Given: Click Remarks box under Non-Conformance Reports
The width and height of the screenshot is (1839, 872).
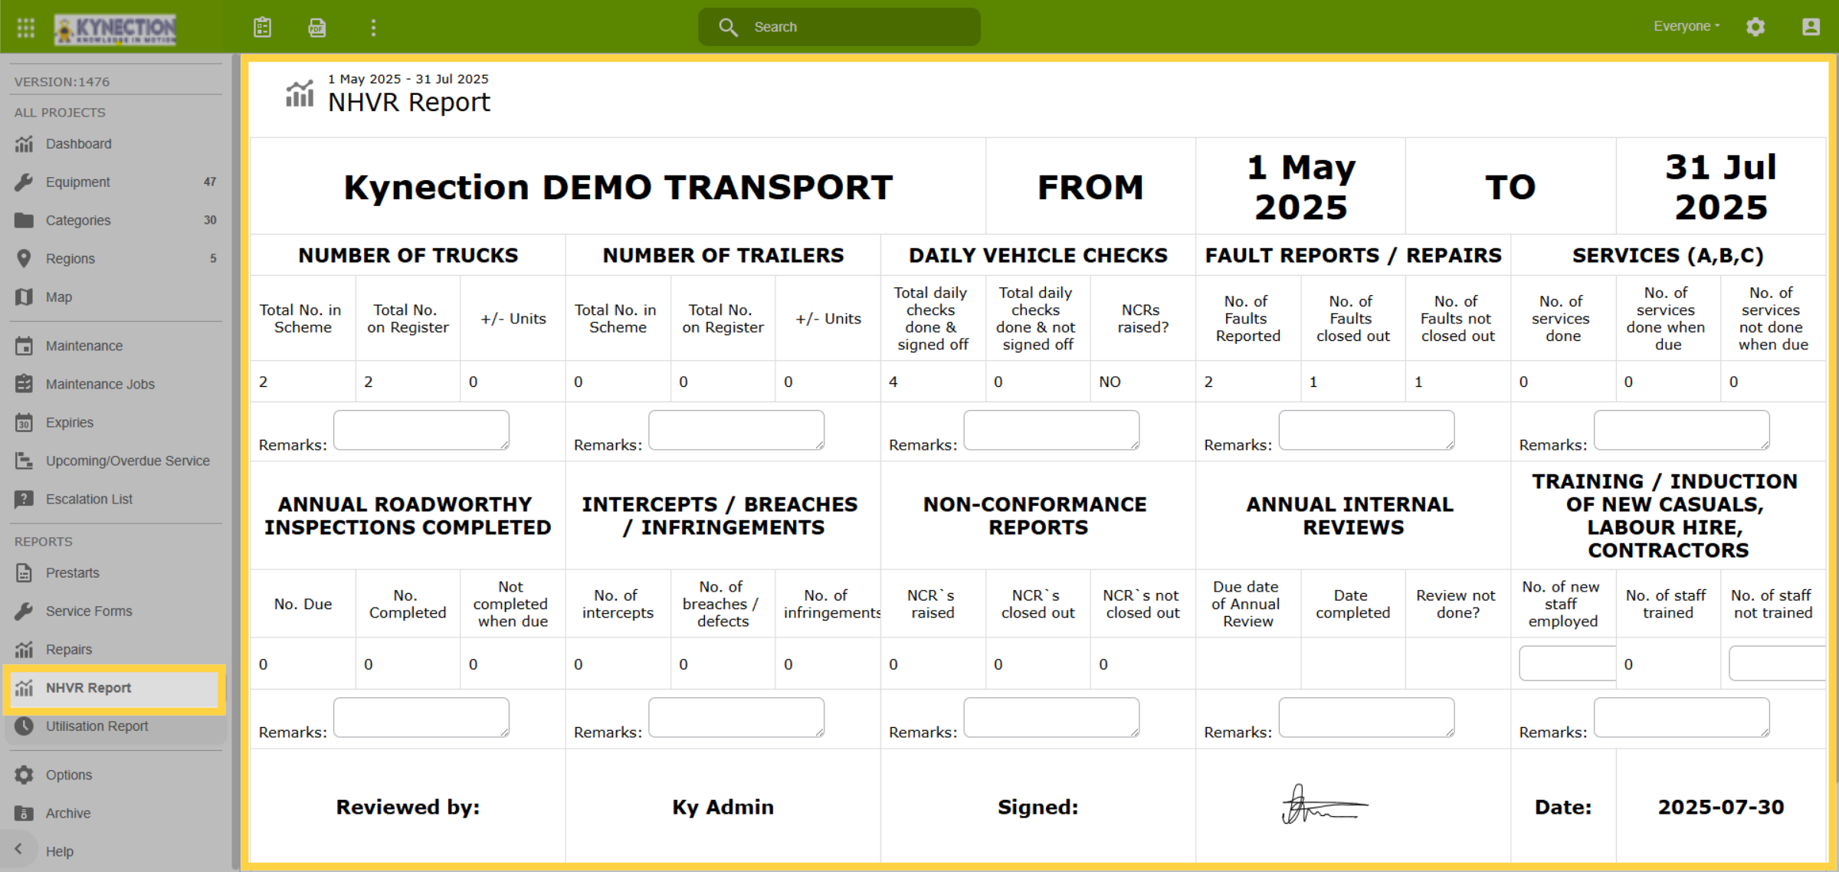Looking at the screenshot, I should pyautogui.click(x=1051, y=717).
